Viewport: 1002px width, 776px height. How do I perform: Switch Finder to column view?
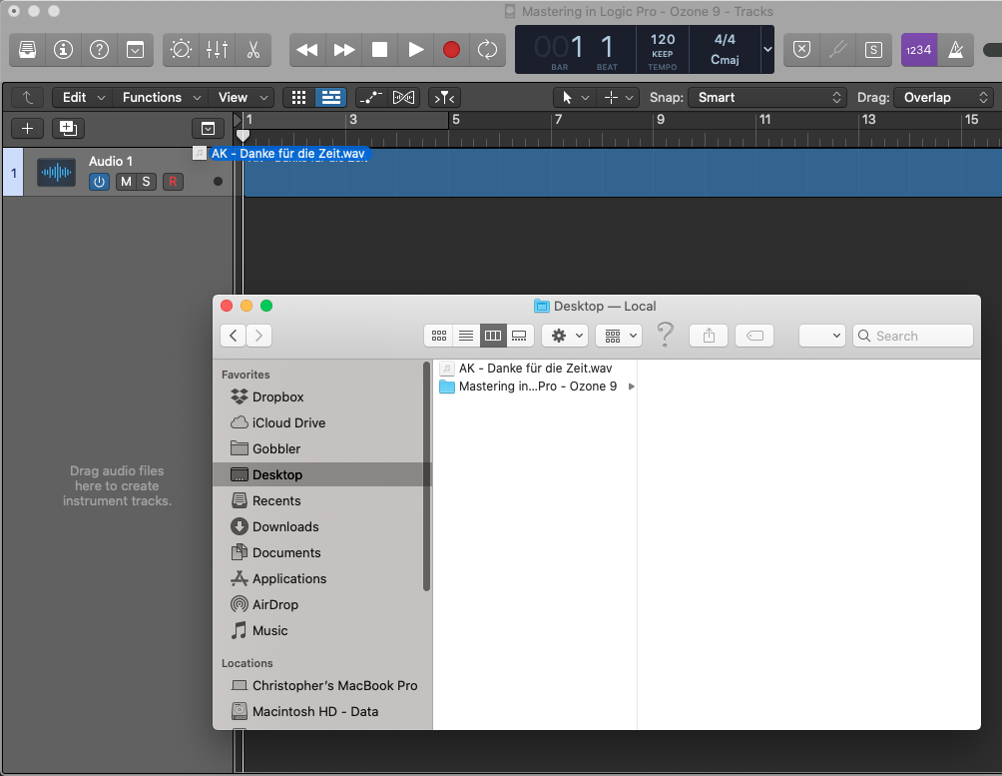click(493, 336)
